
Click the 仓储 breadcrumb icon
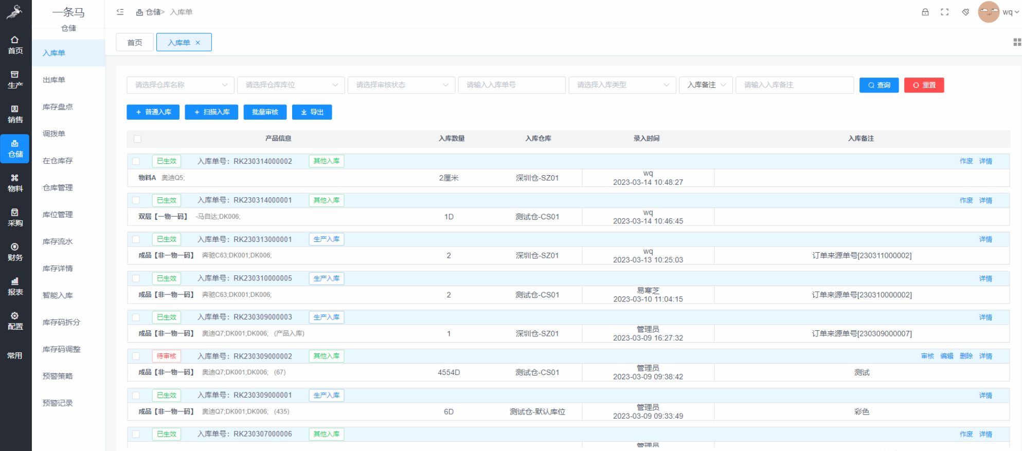click(x=139, y=12)
